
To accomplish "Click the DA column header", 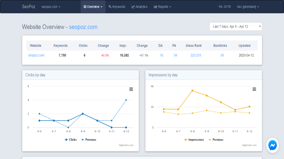I will 161,46.
